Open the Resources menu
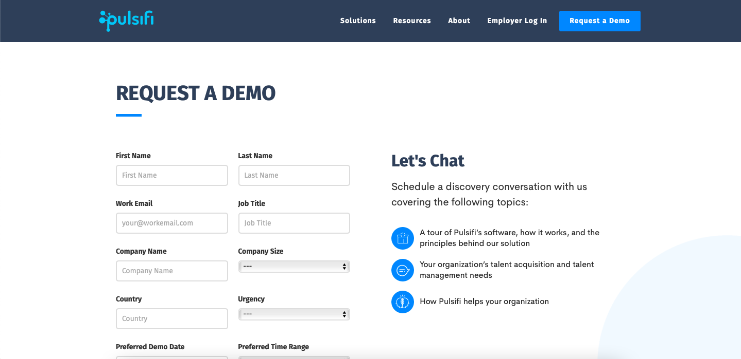741x359 pixels. pos(411,21)
